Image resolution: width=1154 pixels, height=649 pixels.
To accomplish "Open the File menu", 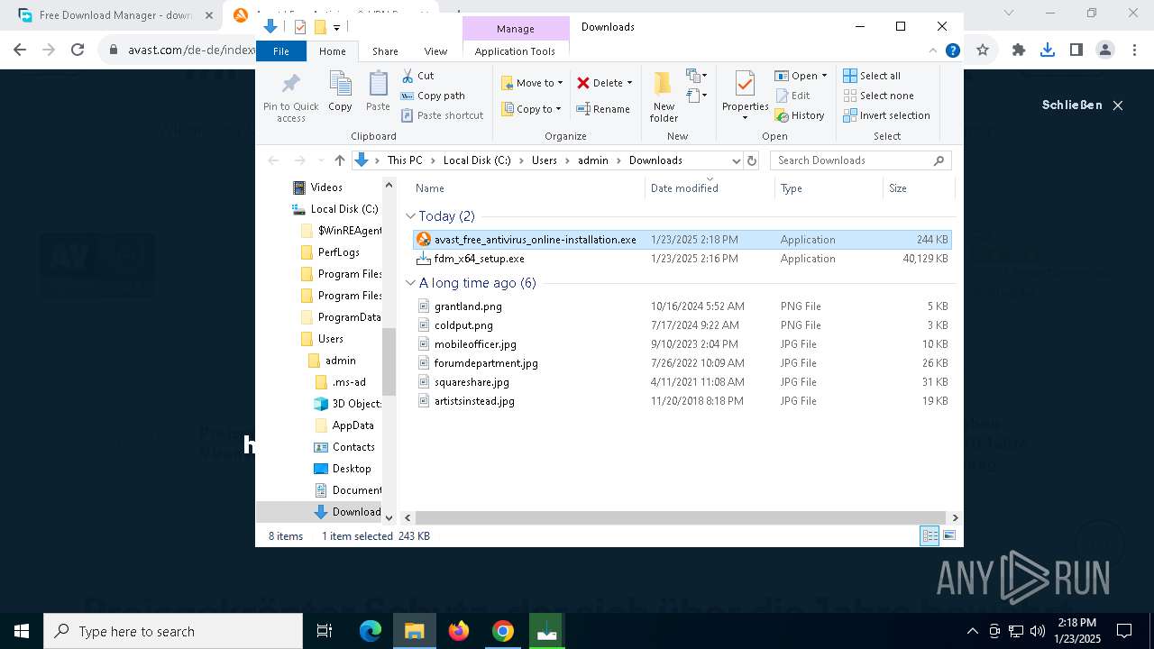I will [281, 51].
